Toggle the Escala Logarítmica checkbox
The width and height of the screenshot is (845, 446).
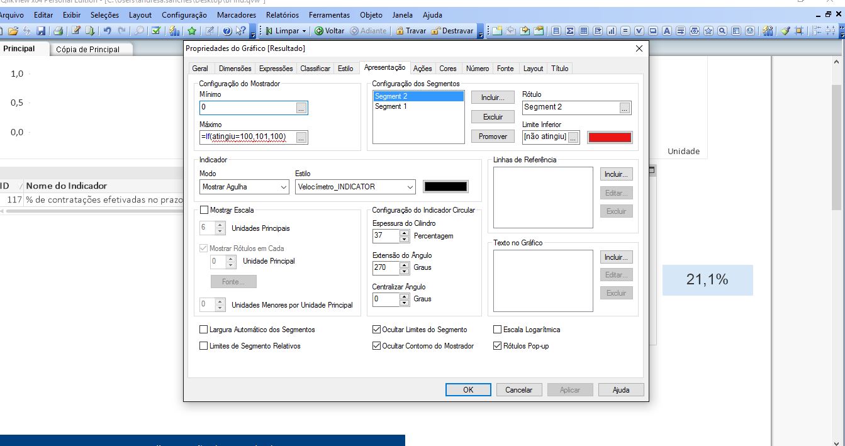coord(498,330)
